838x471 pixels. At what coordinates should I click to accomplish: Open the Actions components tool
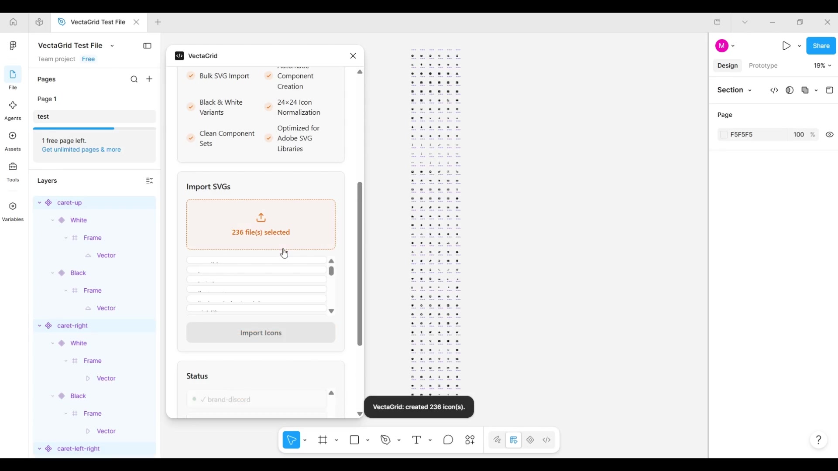click(x=470, y=440)
